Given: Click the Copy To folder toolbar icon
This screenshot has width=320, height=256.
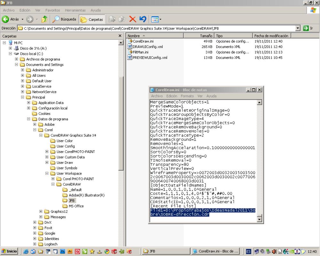Looking at the screenshot, I should coord(122,19).
